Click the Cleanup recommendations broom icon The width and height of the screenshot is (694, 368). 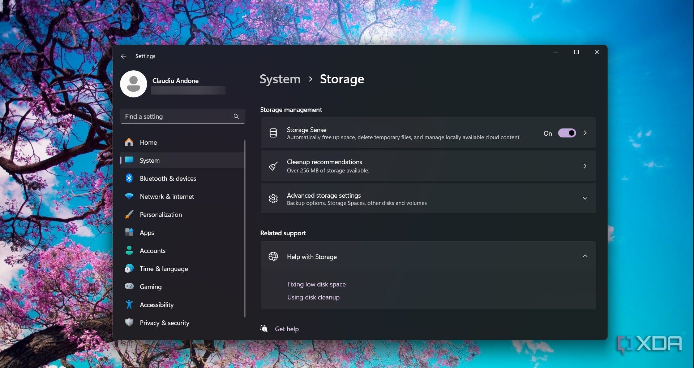[x=273, y=166]
